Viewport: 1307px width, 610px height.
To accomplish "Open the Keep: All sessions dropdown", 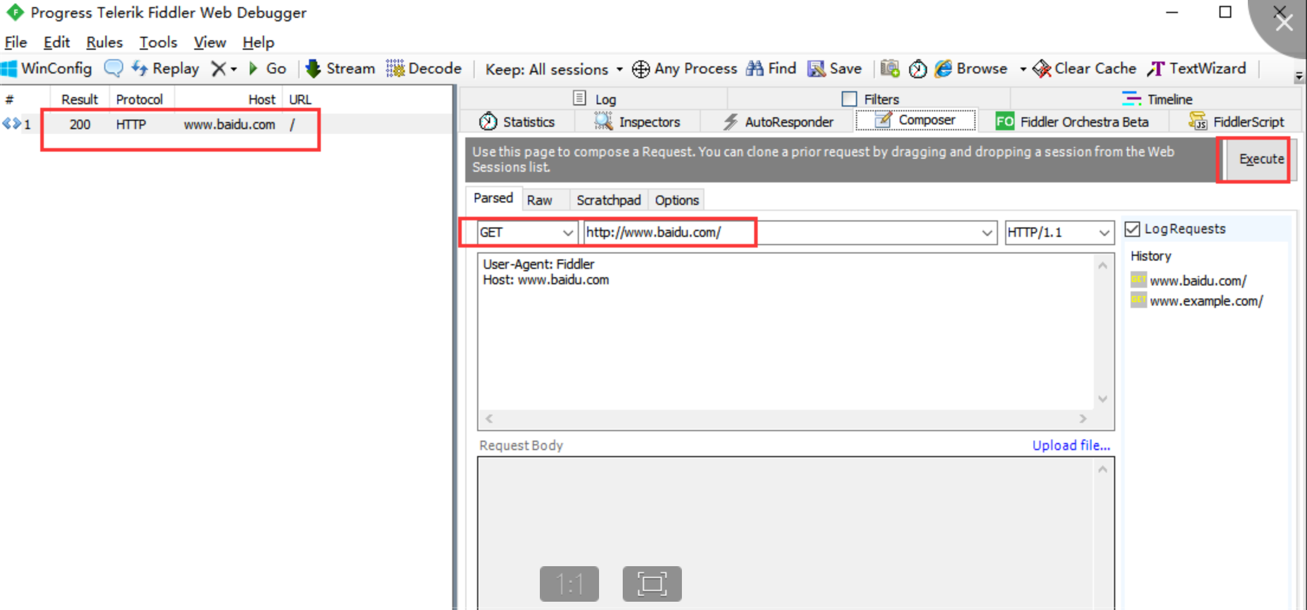I will pyautogui.click(x=554, y=69).
